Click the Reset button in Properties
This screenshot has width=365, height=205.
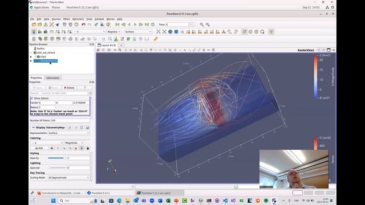pos(54,88)
